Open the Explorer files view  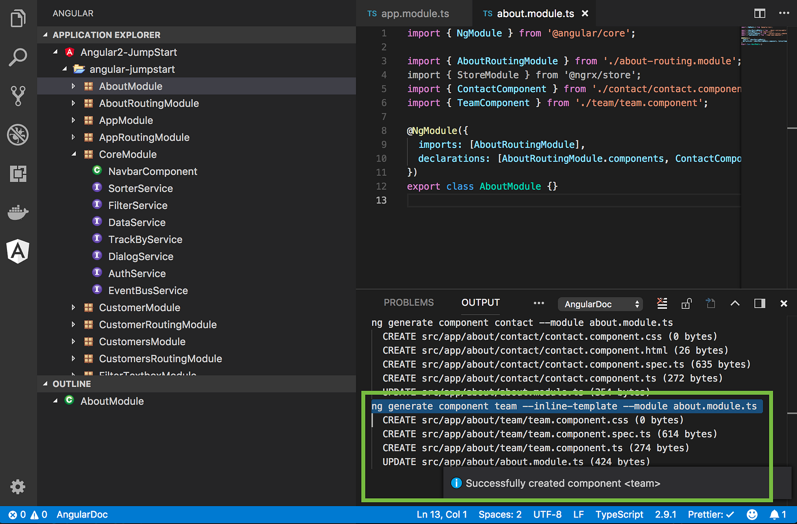pyautogui.click(x=18, y=18)
